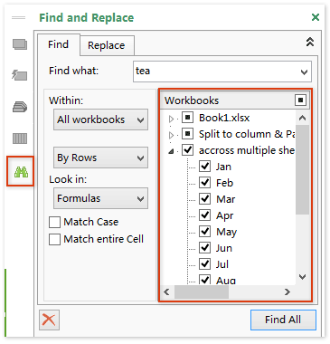
Task: Collapse the accross multiple sheets workbook node
Action: point(171,151)
